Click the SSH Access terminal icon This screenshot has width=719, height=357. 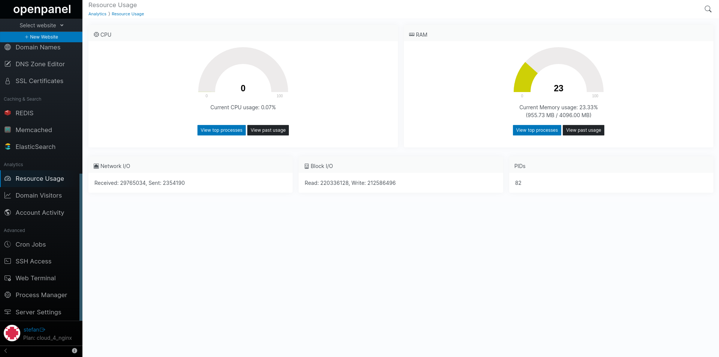coord(7,261)
